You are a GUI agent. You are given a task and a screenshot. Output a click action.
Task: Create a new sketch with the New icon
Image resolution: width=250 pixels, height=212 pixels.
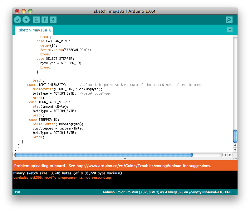point(36,20)
